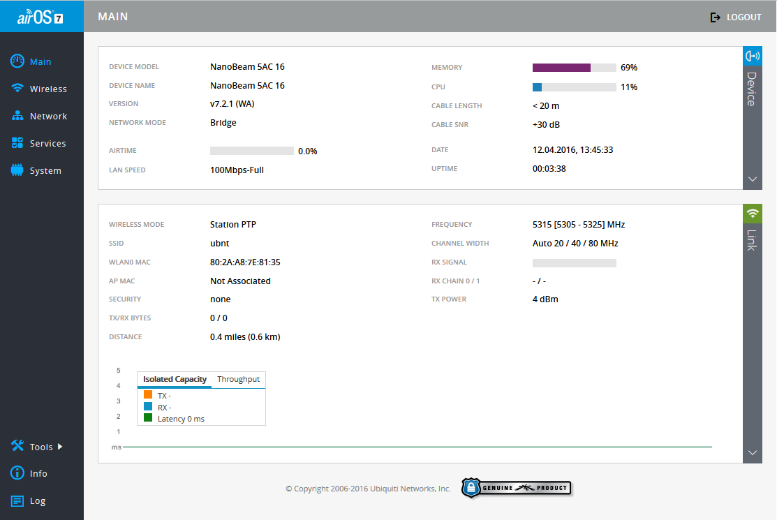The image size is (777, 520).
Task: Click the device name value NanoBeam 5AC 16
Action: click(247, 86)
